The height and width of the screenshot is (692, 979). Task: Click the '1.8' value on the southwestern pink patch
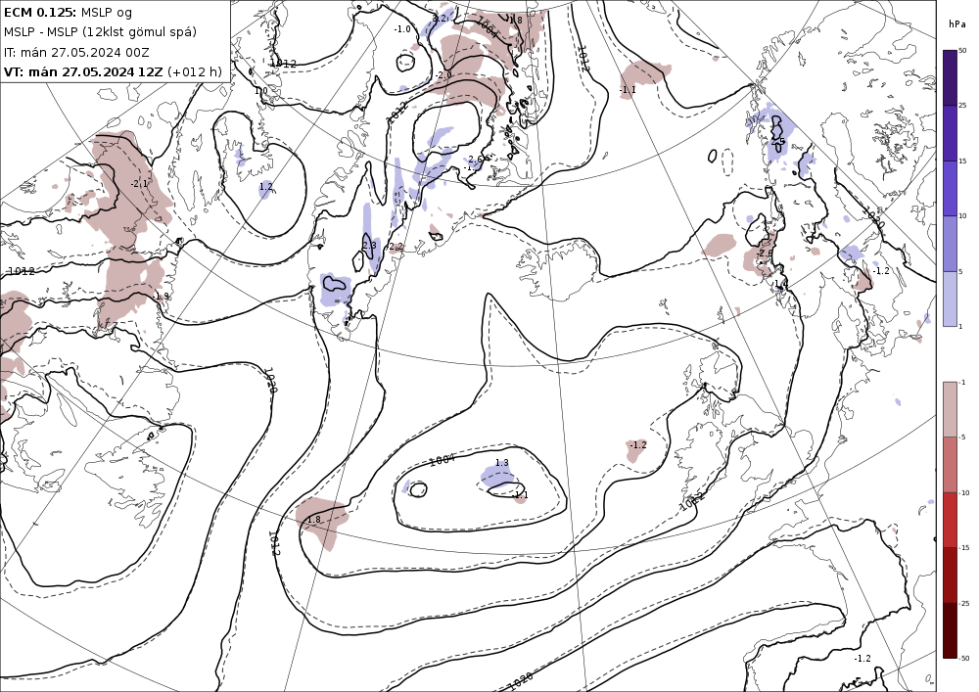coord(314,519)
